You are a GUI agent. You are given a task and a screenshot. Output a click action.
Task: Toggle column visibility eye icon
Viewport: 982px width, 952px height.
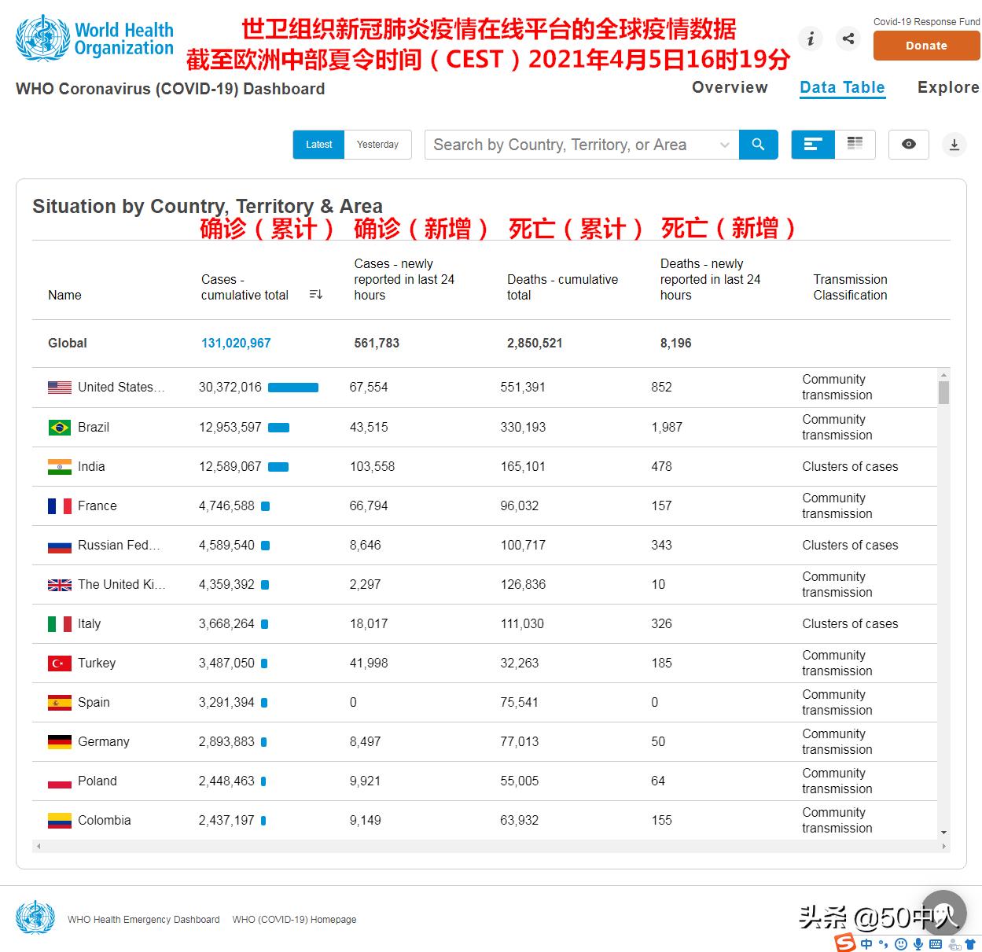point(909,145)
